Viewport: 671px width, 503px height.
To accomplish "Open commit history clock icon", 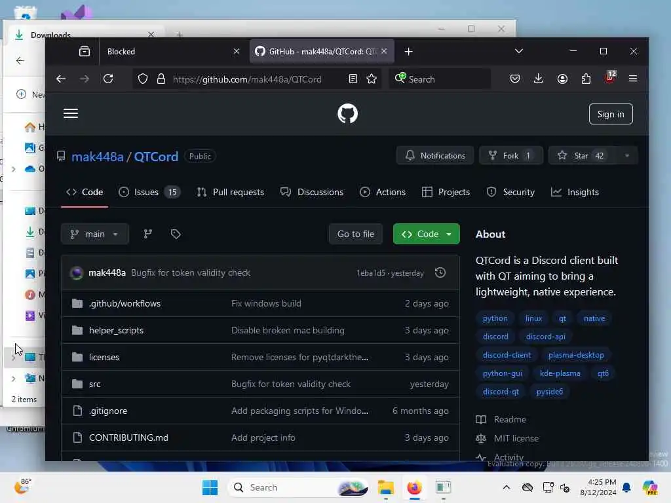I will tap(440, 272).
